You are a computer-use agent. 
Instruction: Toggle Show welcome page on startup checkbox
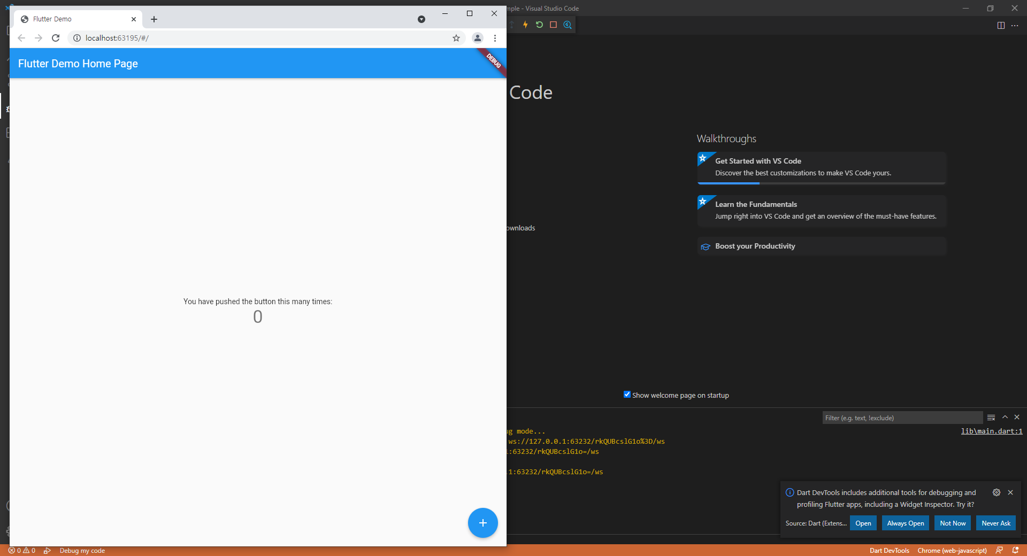(627, 395)
